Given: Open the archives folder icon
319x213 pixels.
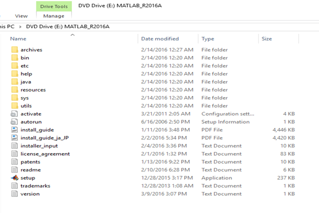Looking at the screenshot, I should tap(14, 50).
